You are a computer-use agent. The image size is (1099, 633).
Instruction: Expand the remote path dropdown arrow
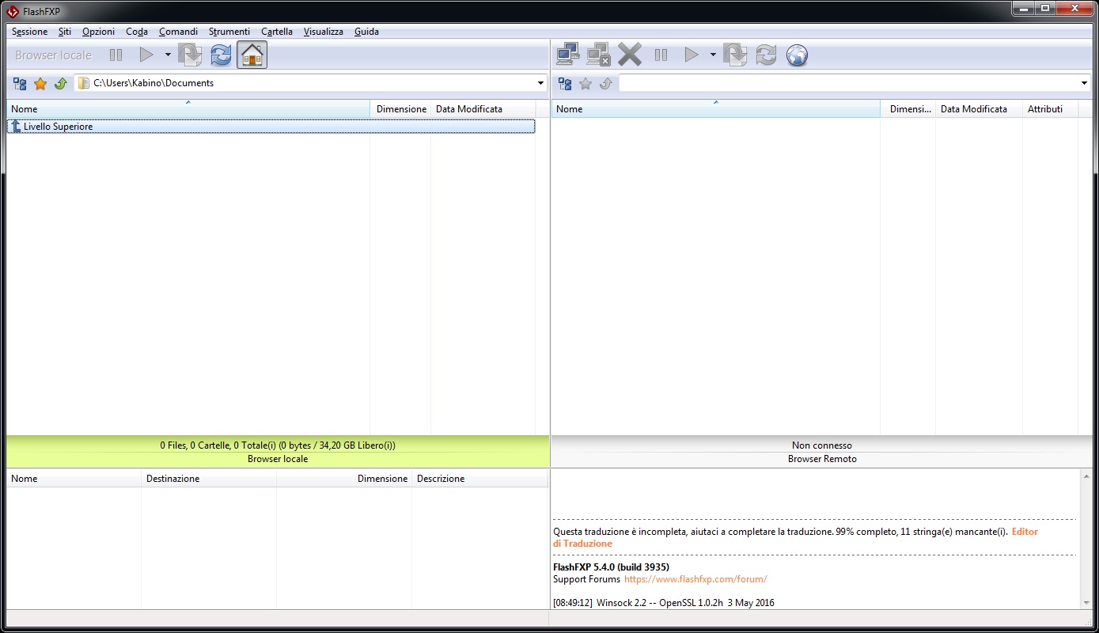click(1085, 83)
